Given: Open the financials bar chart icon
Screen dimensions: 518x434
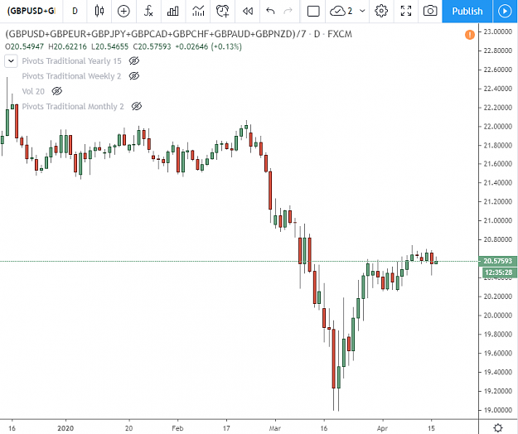Looking at the screenshot, I should click(x=172, y=12).
